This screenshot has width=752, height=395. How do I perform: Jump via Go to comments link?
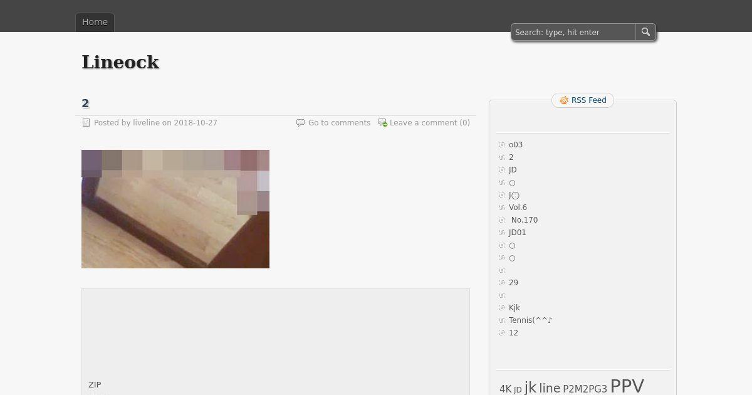[x=339, y=123]
